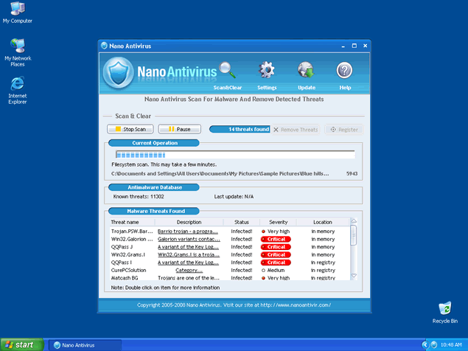Open Barrio trojan description link
468x351 pixels.
coord(189,231)
